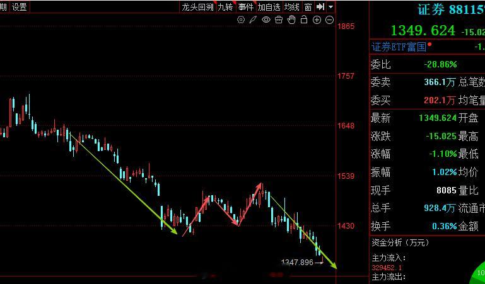Click the 换手 value 0.36%
This screenshot has width=485, height=284.
point(444,226)
